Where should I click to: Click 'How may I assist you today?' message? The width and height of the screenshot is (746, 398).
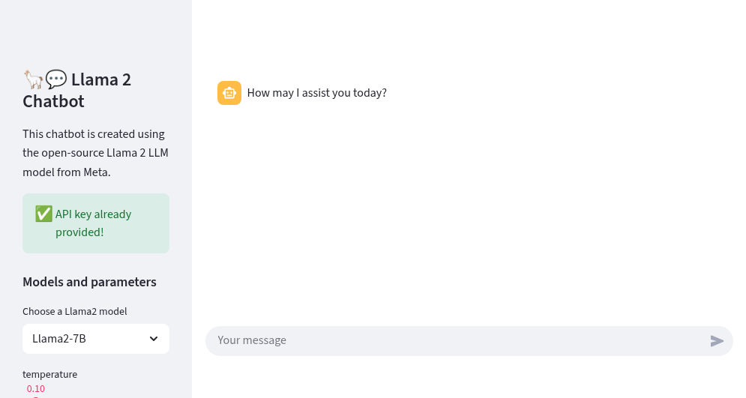[x=317, y=93]
